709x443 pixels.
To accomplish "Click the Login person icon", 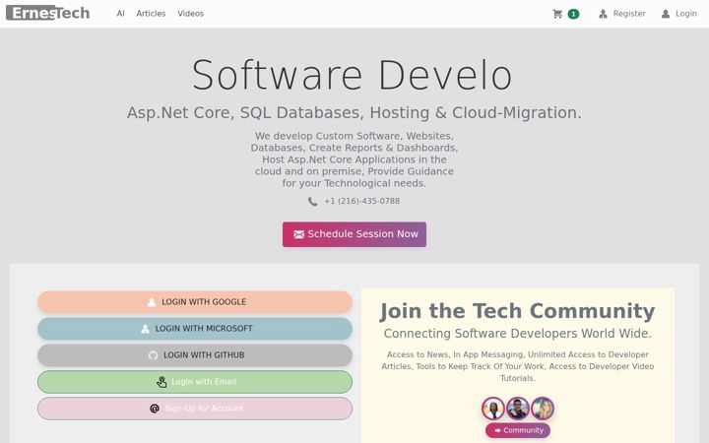I will tap(666, 14).
